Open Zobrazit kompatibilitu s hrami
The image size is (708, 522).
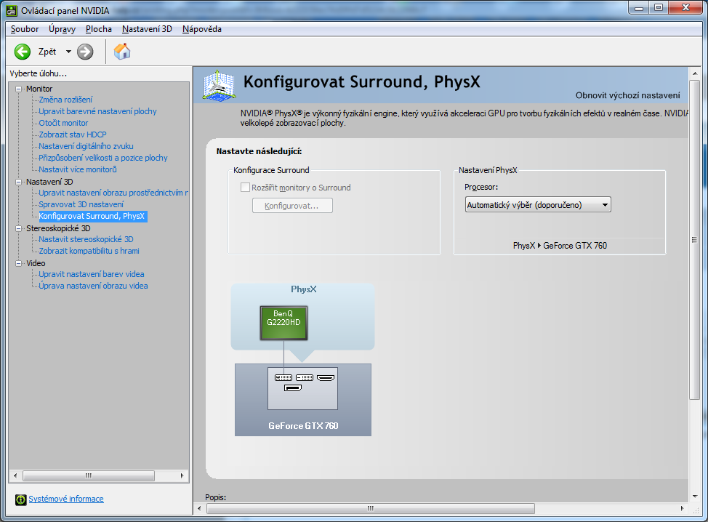point(89,251)
